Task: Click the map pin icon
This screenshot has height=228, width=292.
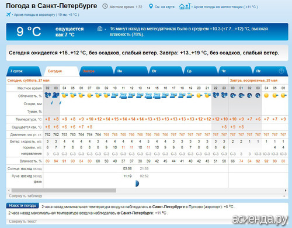Action: point(151,6)
